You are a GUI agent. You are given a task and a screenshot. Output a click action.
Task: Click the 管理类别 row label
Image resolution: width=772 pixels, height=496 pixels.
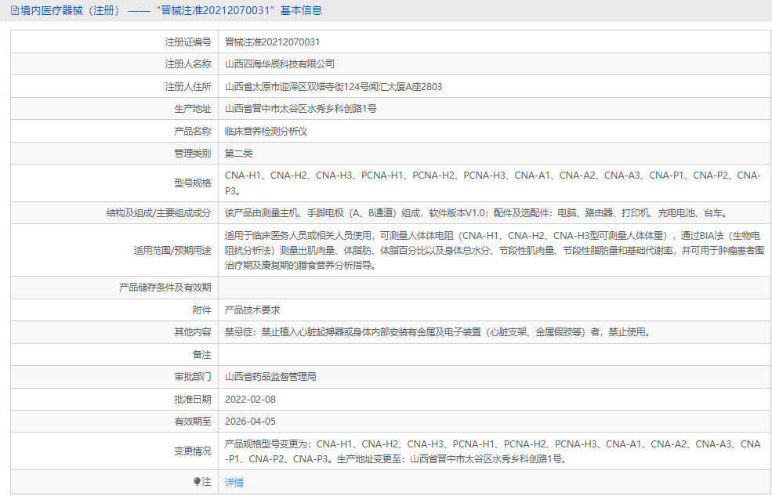(193, 154)
